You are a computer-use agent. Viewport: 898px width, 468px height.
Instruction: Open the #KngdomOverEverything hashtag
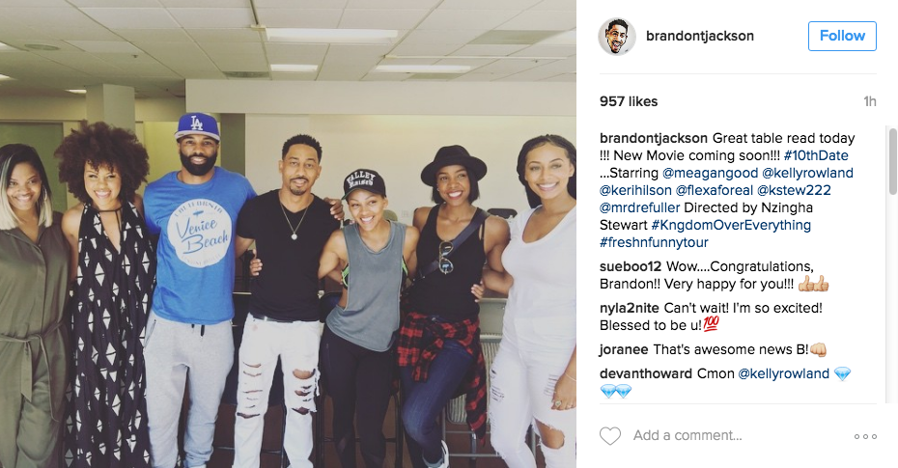pos(731,225)
